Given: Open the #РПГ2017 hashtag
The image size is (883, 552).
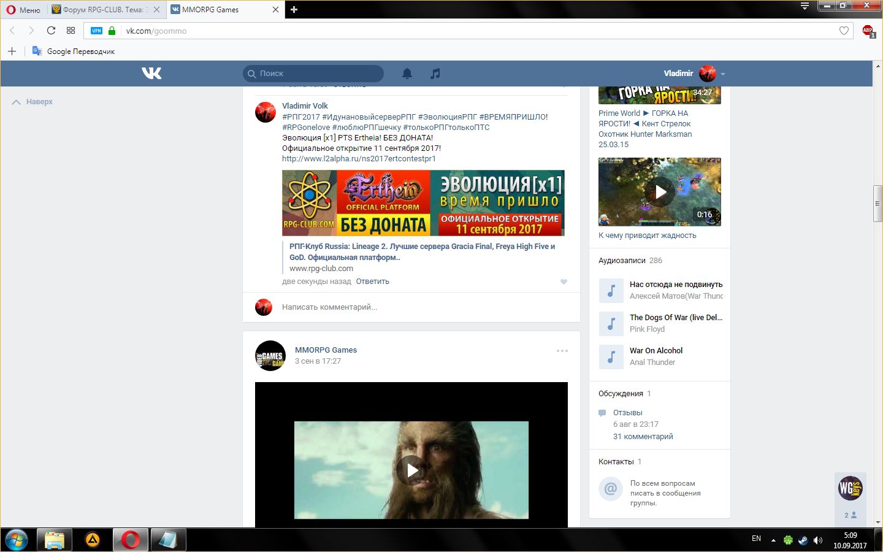Looking at the screenshot, I should pos(301,117).
